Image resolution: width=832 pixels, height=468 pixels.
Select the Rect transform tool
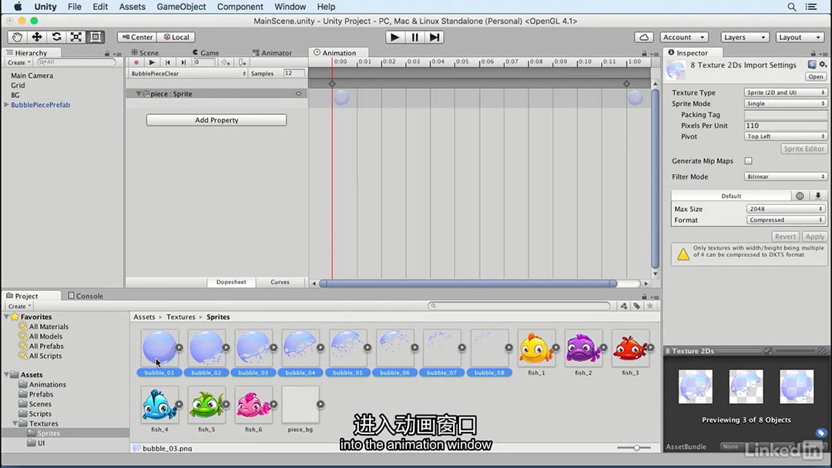[96, 37]
